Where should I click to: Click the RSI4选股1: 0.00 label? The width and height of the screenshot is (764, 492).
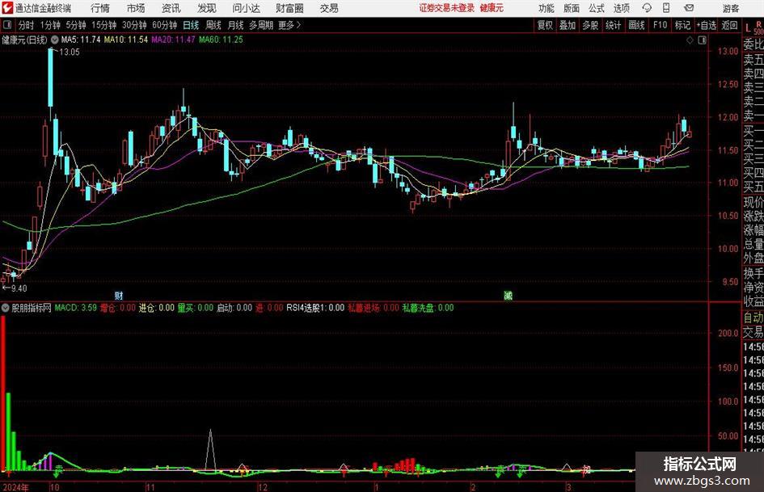(315, 308)
